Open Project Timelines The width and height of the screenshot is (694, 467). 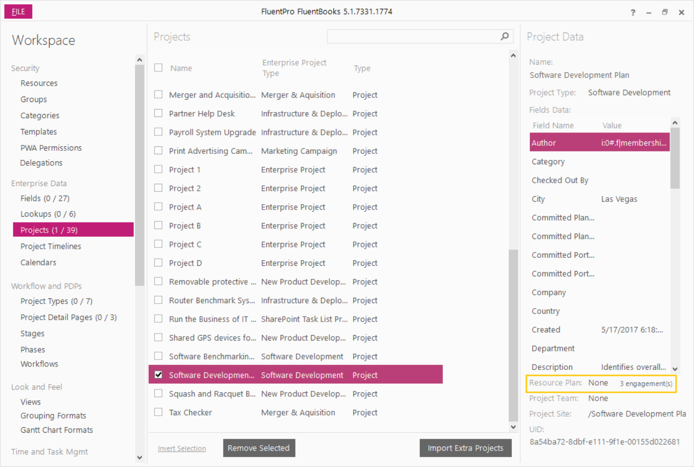51,246
